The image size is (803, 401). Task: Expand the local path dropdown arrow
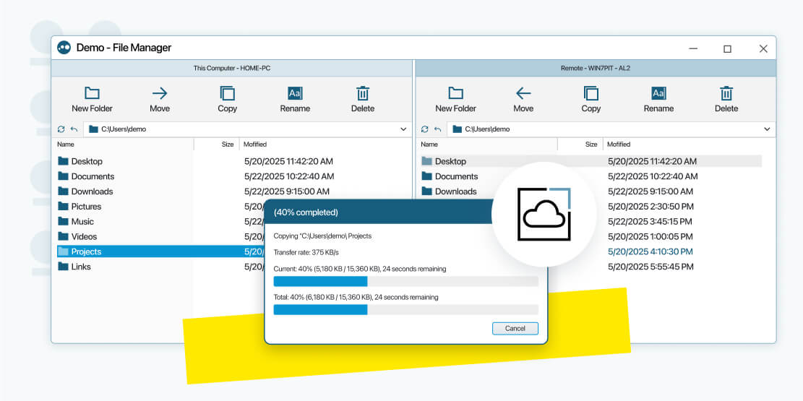403,129
